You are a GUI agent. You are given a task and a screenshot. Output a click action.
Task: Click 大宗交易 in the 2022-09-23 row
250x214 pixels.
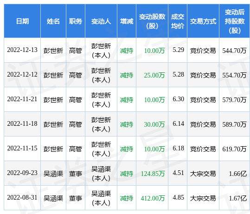[203, 174]
